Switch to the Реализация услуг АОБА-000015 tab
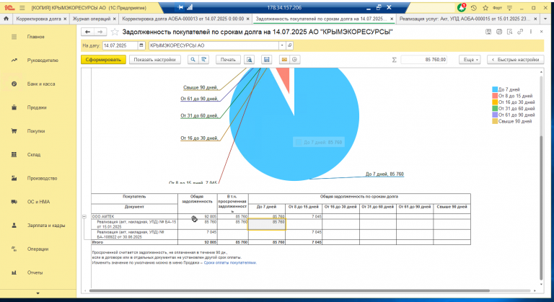This screenshot has height=302, width=554. 465,19
